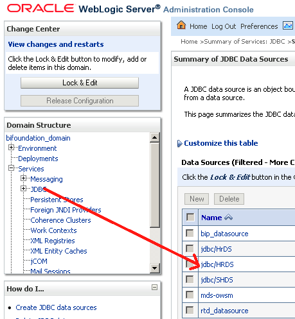Screen dimensions: 295x319
Task: Open Summary of Services: JDBC breadcrumb
Action: pyautogui.click(x=244, y=42)
